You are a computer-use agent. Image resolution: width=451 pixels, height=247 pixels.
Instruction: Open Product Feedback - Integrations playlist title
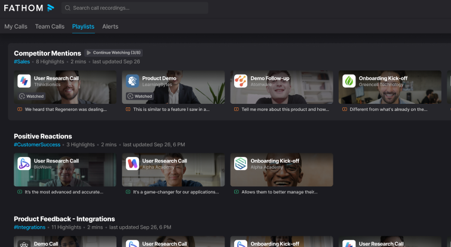tap(65, 219)
